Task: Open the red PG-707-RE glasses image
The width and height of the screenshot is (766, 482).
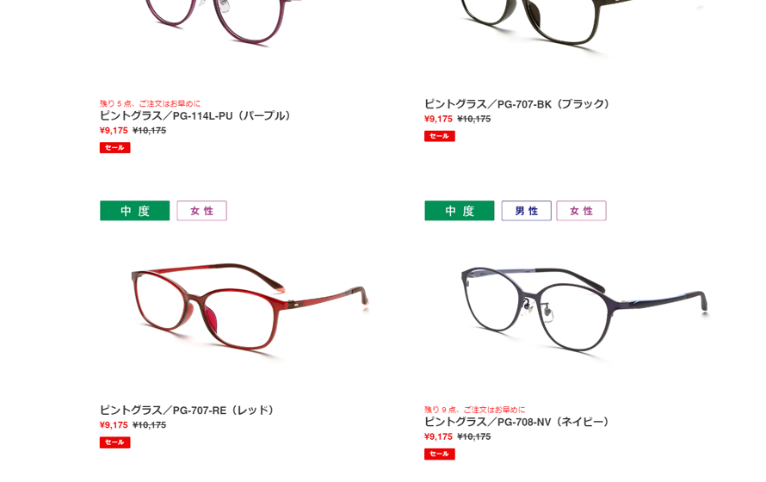Action: [250, 307]
